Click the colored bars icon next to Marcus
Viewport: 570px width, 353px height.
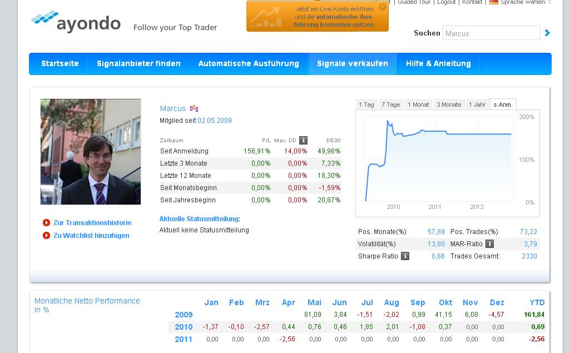tap(194, 108)
